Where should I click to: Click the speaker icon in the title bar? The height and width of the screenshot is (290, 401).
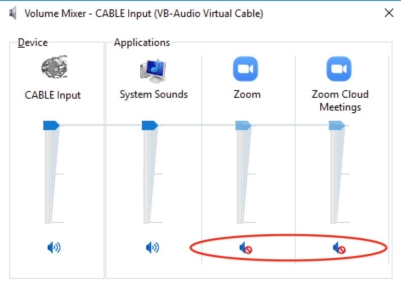tap(13, 13)
